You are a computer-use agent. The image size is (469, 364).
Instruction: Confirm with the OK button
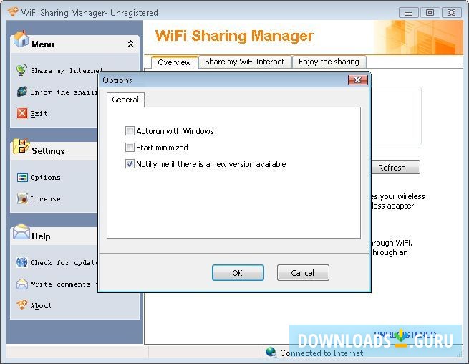point(238,273)
